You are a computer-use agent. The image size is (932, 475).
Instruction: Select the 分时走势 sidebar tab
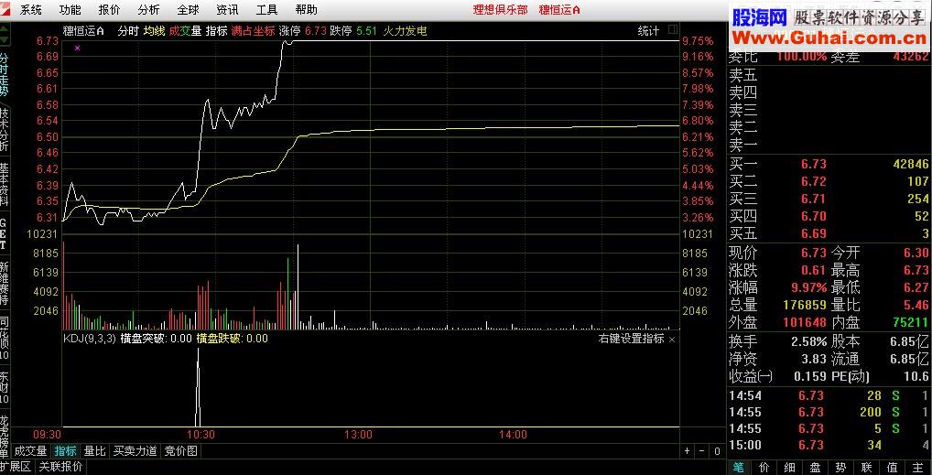coord(5,75)
